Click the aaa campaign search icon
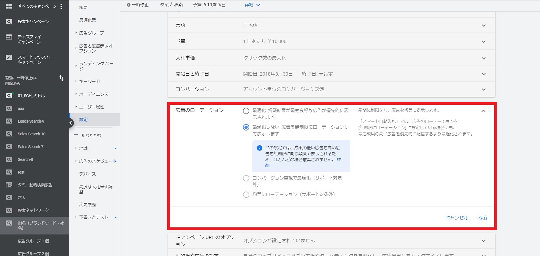The height and width of the screenshot is (256, 540). tap(9, 108)
